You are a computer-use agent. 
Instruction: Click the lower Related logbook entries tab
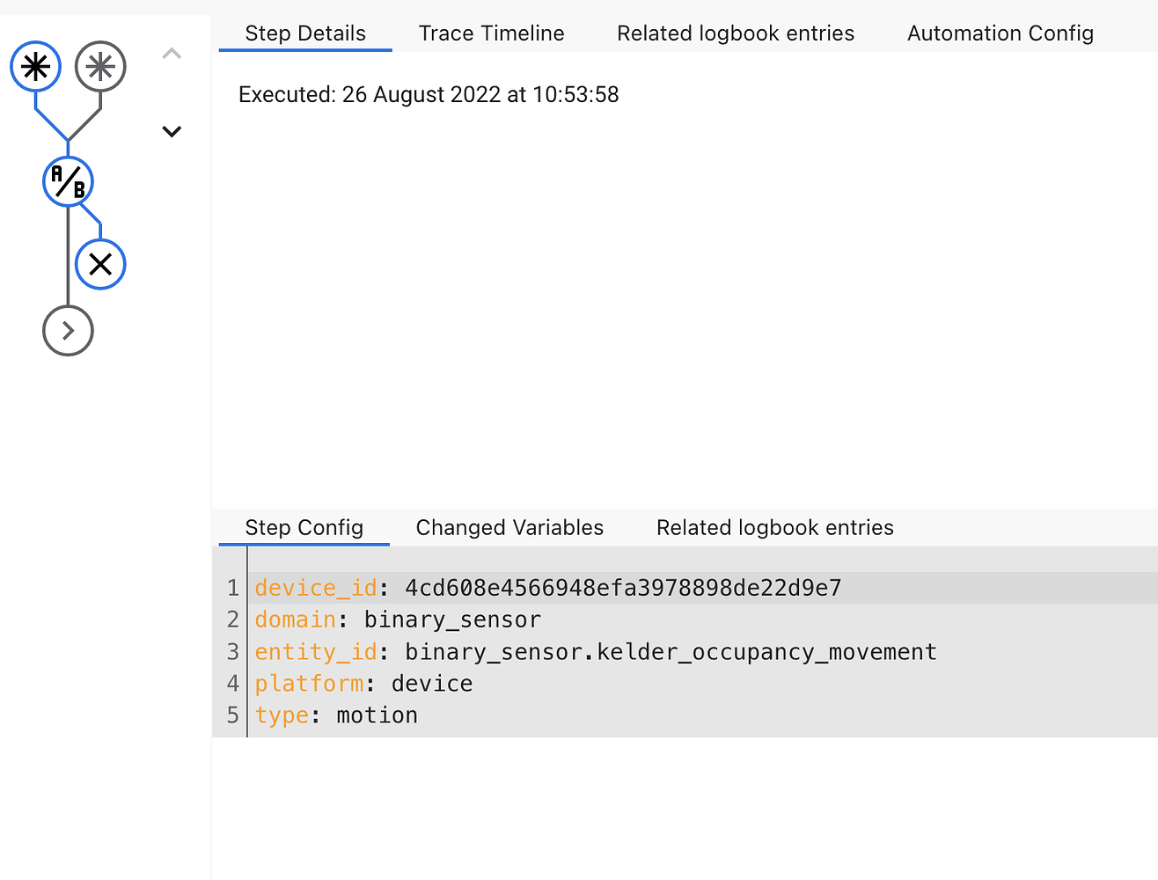(x=774, y=527)
